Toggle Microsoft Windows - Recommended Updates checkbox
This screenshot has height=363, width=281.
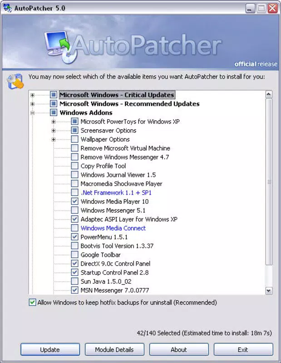(54, 103)
